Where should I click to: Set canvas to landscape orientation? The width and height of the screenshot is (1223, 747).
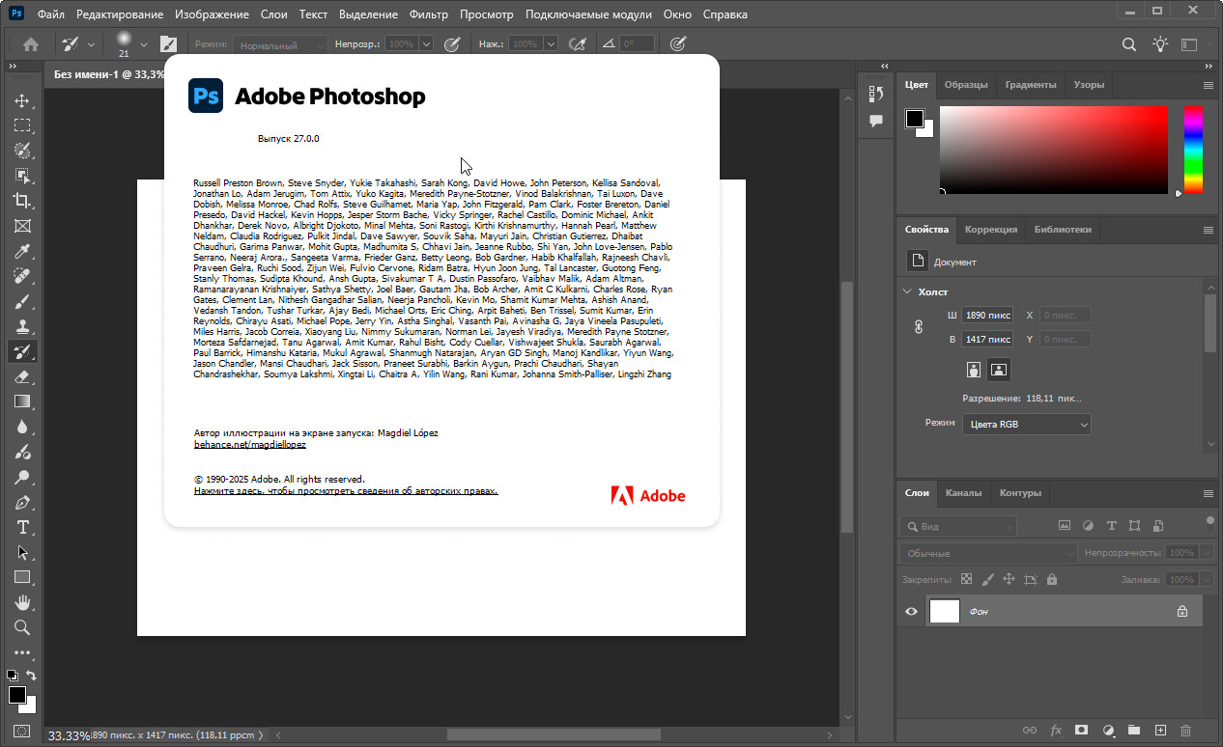click(999, 369)
